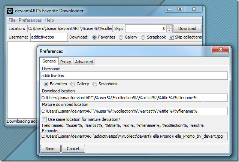Click the deviantART app icon in title bar
The width and height of the screenshot is (239, 162).
10,11
